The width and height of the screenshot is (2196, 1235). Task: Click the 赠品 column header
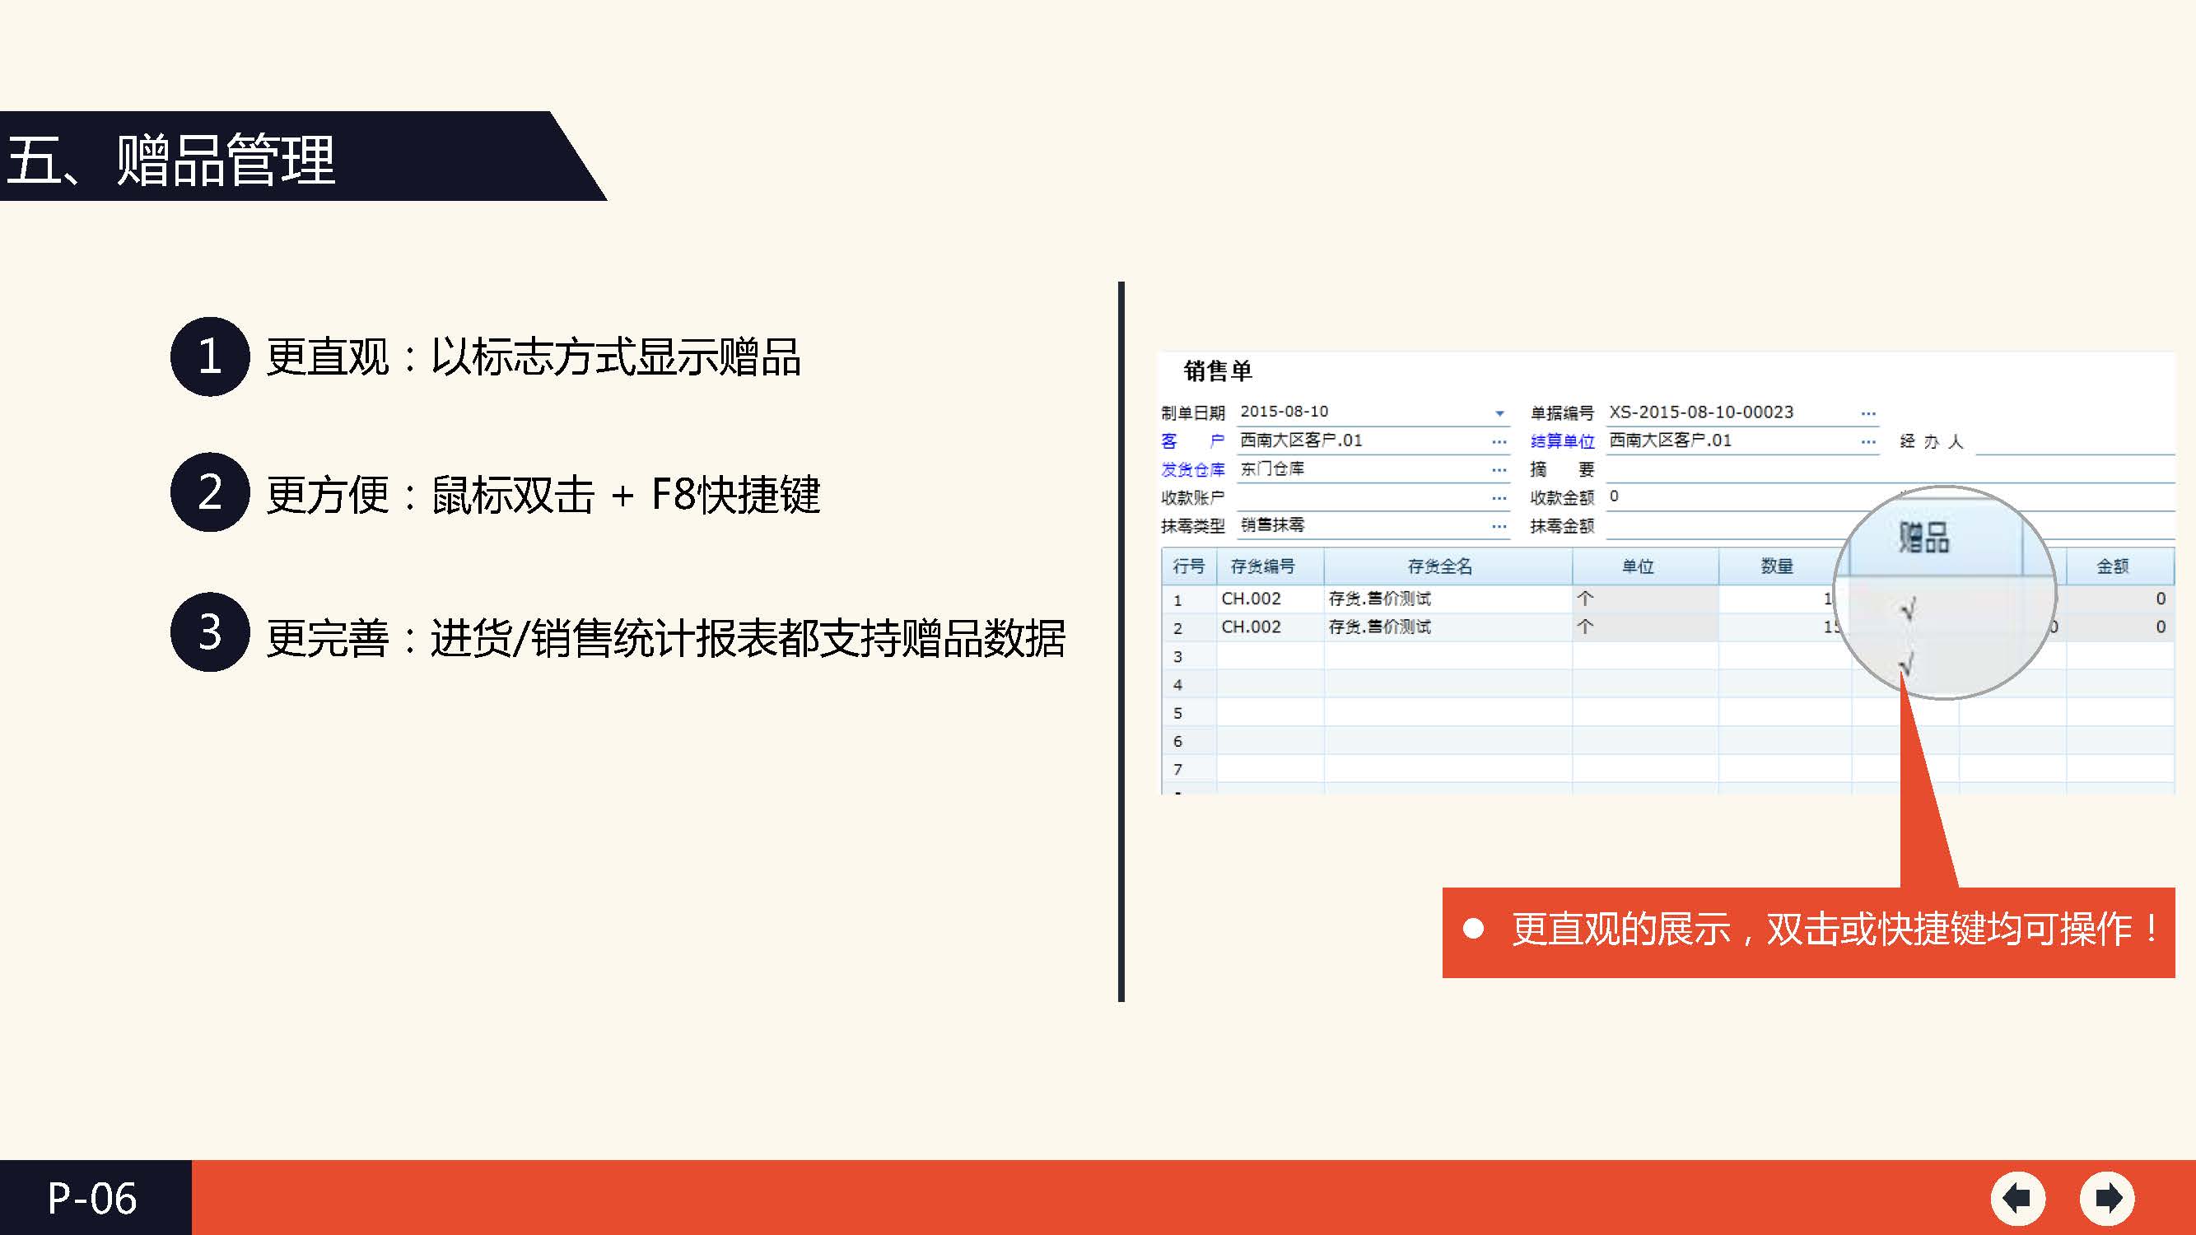[x=1924, y=538]
